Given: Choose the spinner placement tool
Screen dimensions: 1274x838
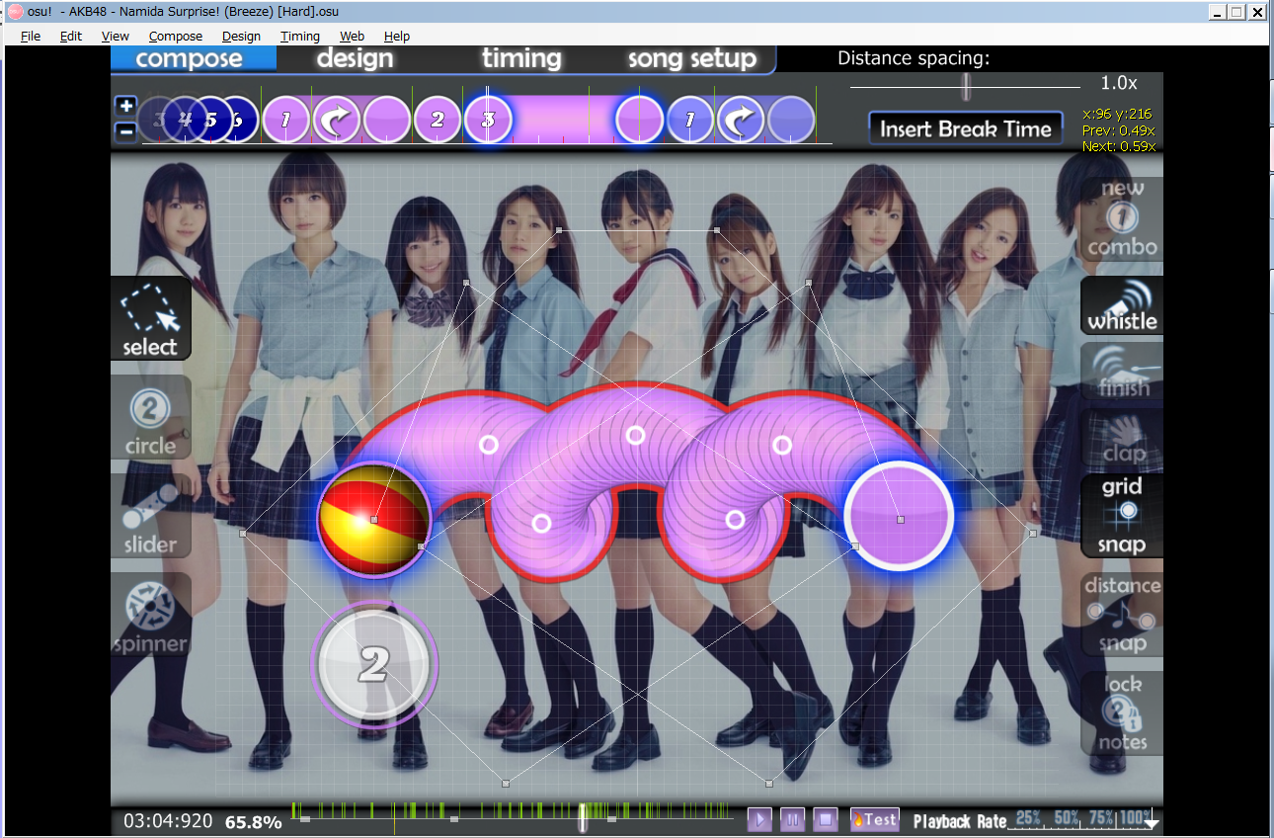Looking at the screenshot, I should [x=150, y=615].
